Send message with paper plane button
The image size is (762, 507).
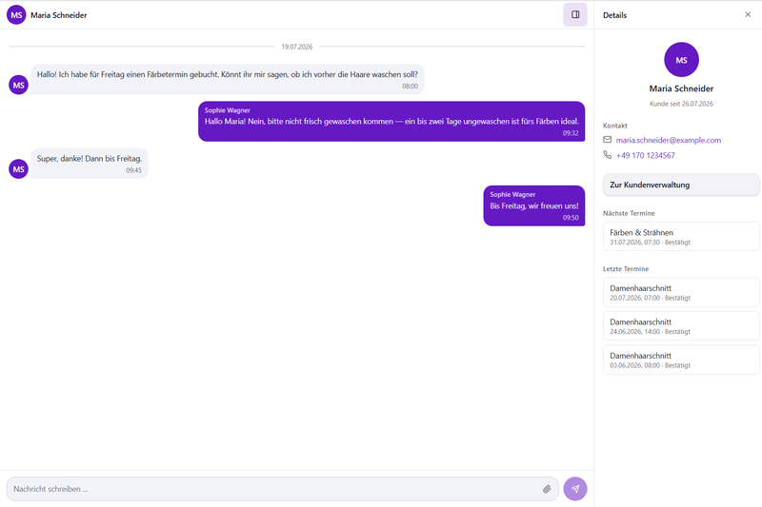click(575, 489)
